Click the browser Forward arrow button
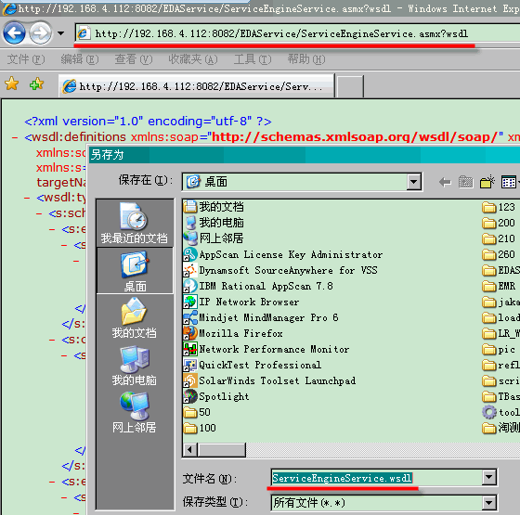This screenshot has width=520, height=515. 41,33
